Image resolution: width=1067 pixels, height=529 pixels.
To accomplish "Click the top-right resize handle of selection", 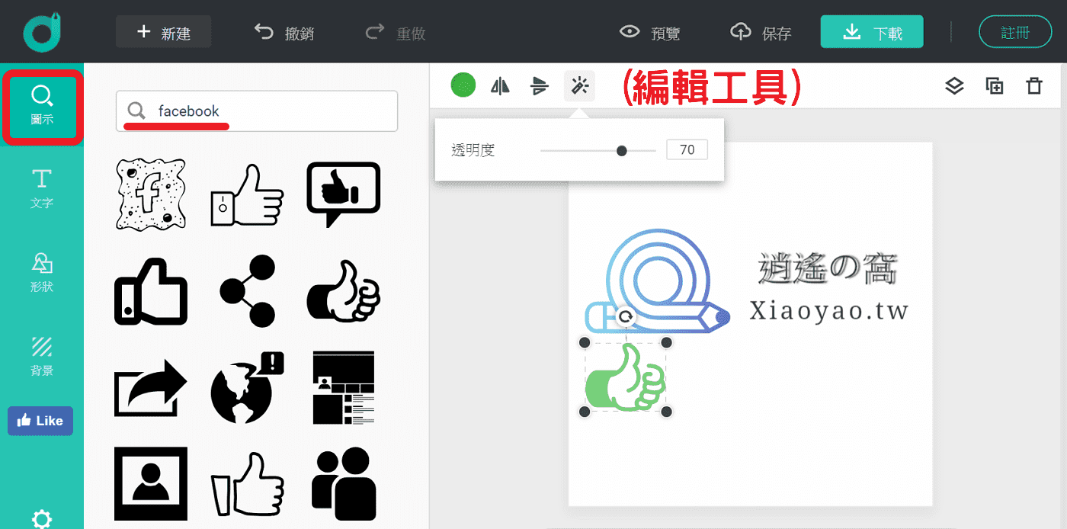I will click(666, 342).
